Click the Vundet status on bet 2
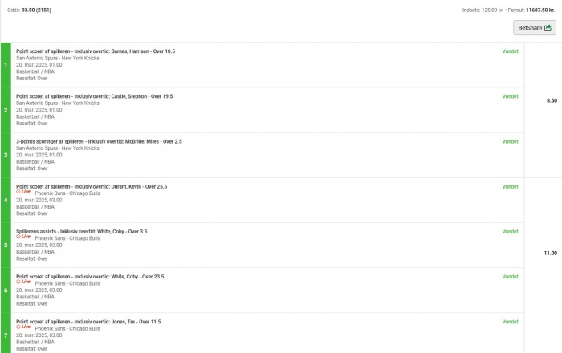This screenshot has width=562, height=353. pos(510,96)
